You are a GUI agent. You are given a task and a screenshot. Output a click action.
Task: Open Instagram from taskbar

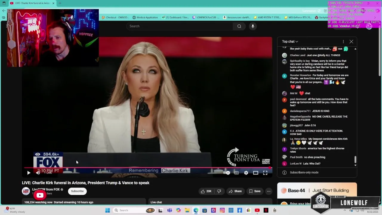point(222,210)
